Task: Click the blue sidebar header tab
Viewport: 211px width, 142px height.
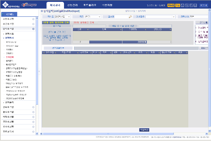Action: (9, 14)
